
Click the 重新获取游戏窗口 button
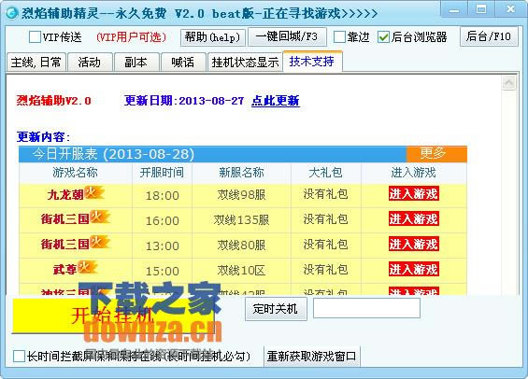point(312,357)
